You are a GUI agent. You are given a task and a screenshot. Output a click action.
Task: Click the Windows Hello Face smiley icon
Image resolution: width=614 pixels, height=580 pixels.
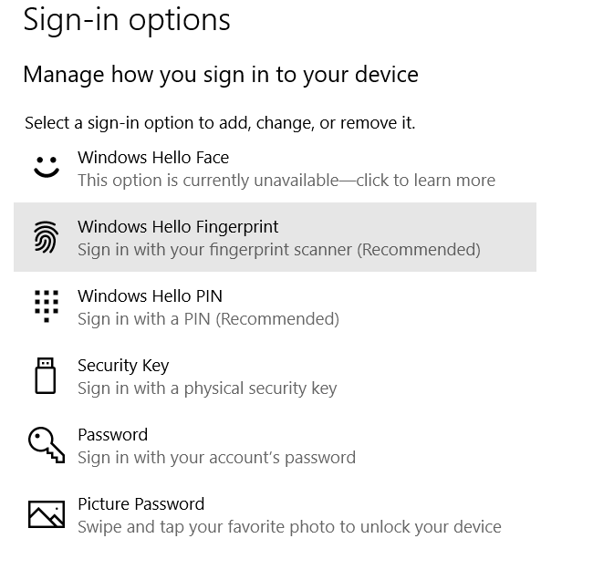(46, 168)
